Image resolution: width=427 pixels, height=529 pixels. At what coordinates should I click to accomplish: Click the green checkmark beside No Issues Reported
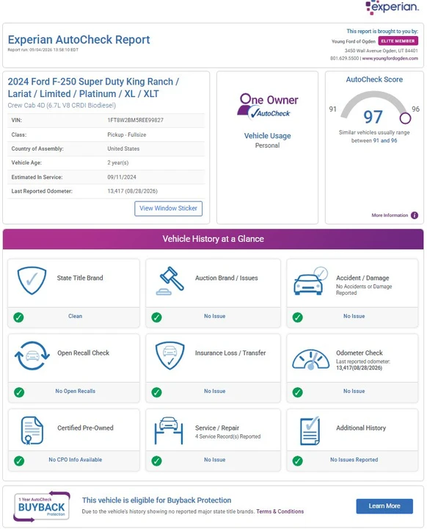[x=298, y=461]
